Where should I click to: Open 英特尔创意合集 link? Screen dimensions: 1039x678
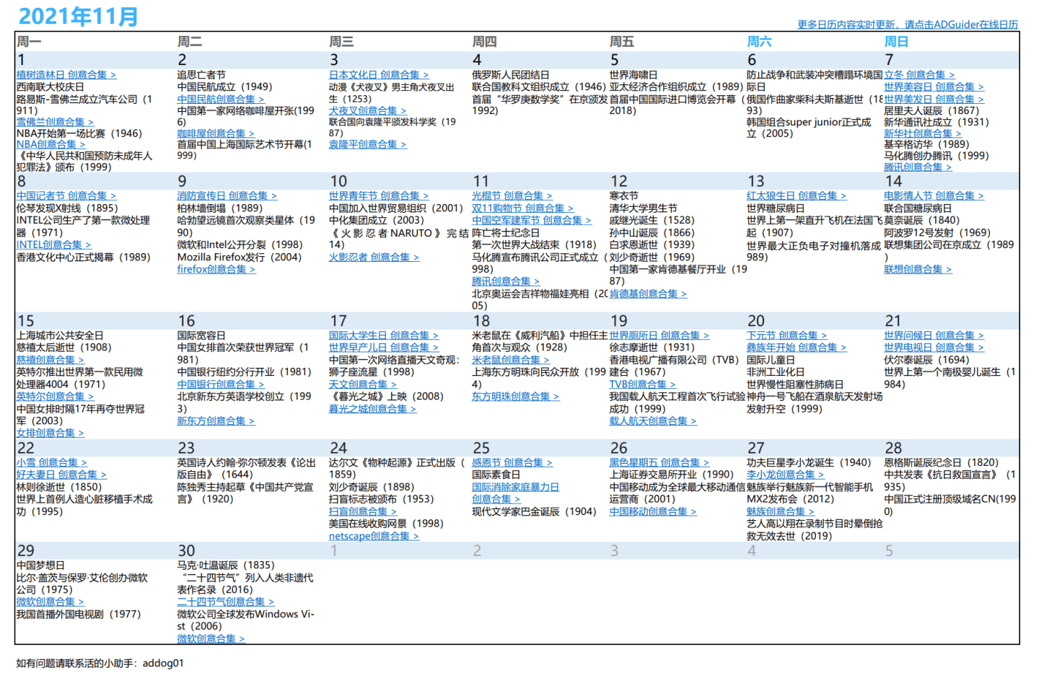(x=55, y=397)
